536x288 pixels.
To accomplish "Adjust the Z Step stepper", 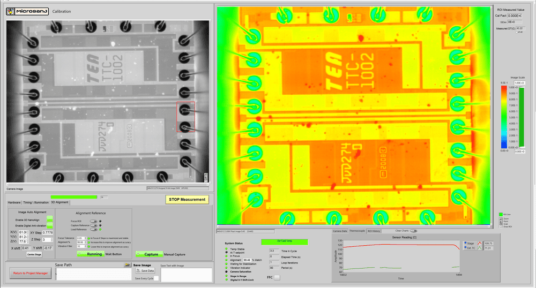I will point(51,239).
